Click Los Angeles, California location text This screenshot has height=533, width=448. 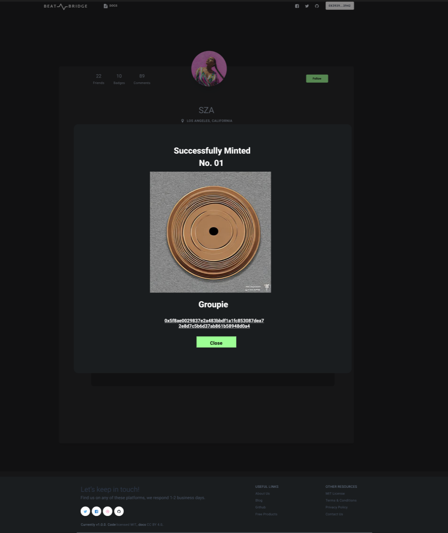[209, 121]
